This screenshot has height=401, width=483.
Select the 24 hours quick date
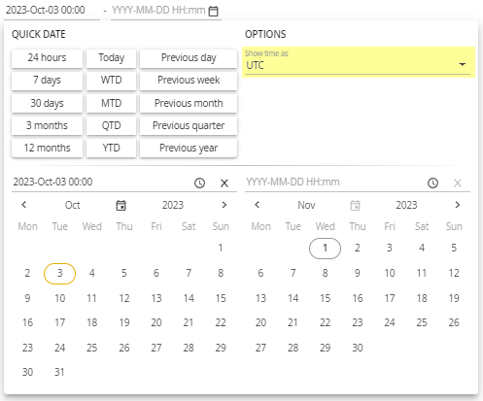47,58
